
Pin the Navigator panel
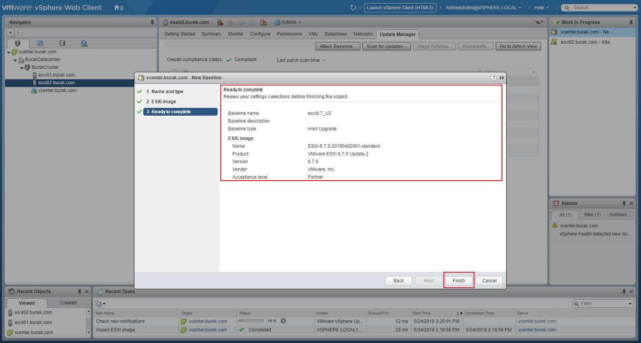tap(152, 22)
